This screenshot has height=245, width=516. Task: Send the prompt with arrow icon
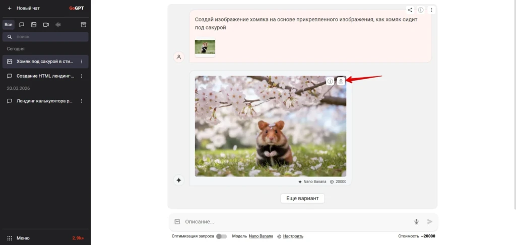point(429,222)
